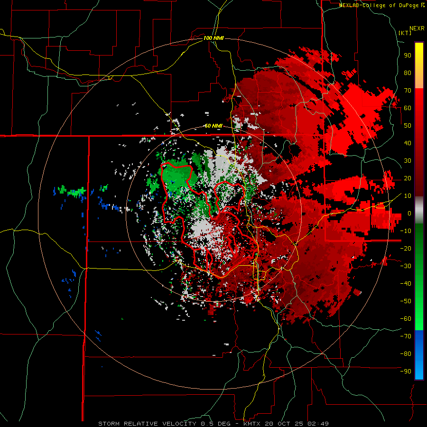Click the bright red segment of the color bar
Screen dimensions: 427x427
pos(419,109)
